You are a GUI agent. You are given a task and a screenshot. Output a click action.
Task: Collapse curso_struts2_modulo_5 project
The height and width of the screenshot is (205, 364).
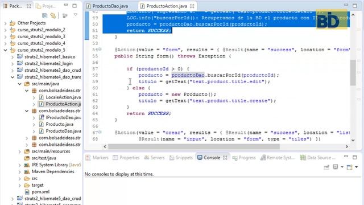pyautogui.click(x=5, y=50)
